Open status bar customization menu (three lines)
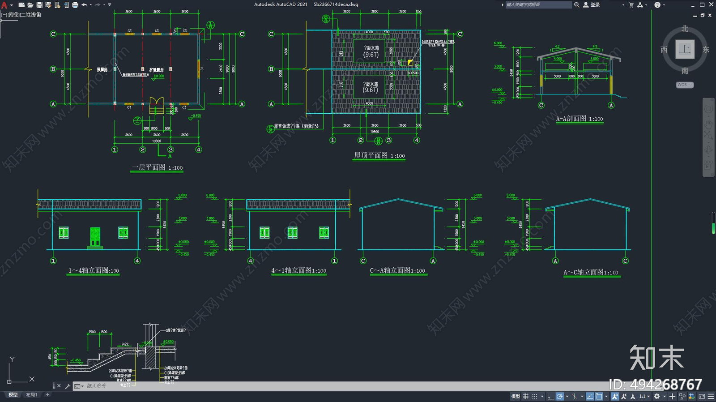 click(x=711, y=397)
